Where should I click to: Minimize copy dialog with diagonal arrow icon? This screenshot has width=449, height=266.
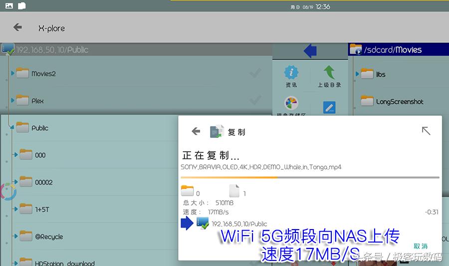click(426, 131)
